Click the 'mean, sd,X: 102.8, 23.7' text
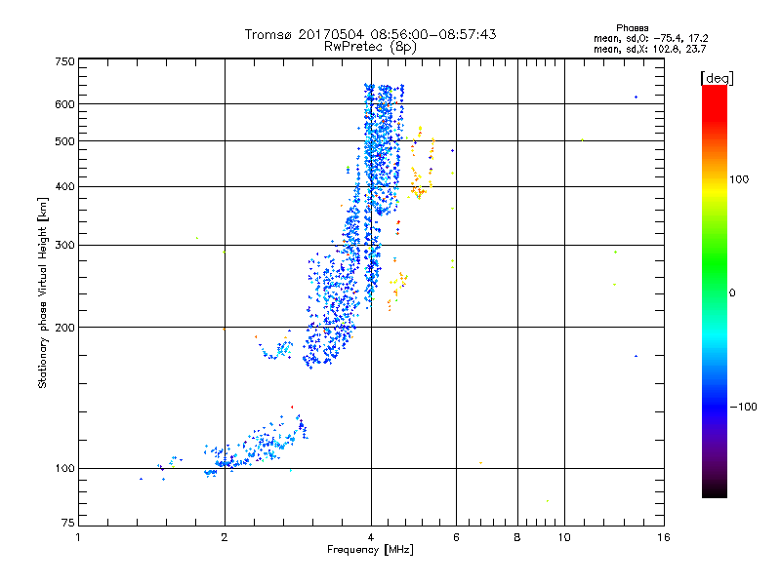This screenshot has width=781, height=585. [649, 49]
